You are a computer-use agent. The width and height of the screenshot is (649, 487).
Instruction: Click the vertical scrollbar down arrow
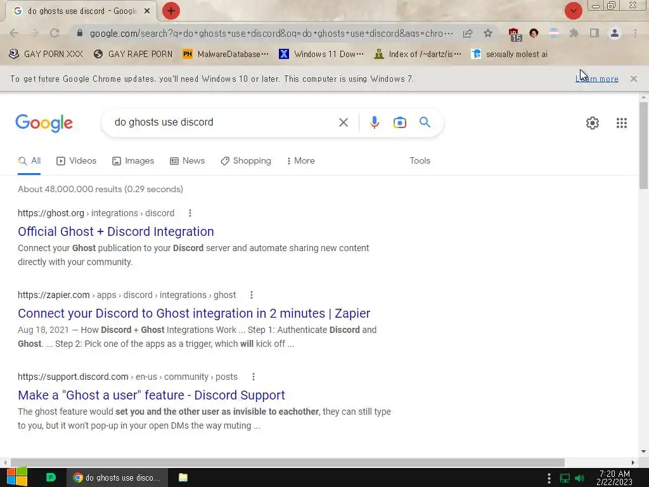tap(643, 451)
